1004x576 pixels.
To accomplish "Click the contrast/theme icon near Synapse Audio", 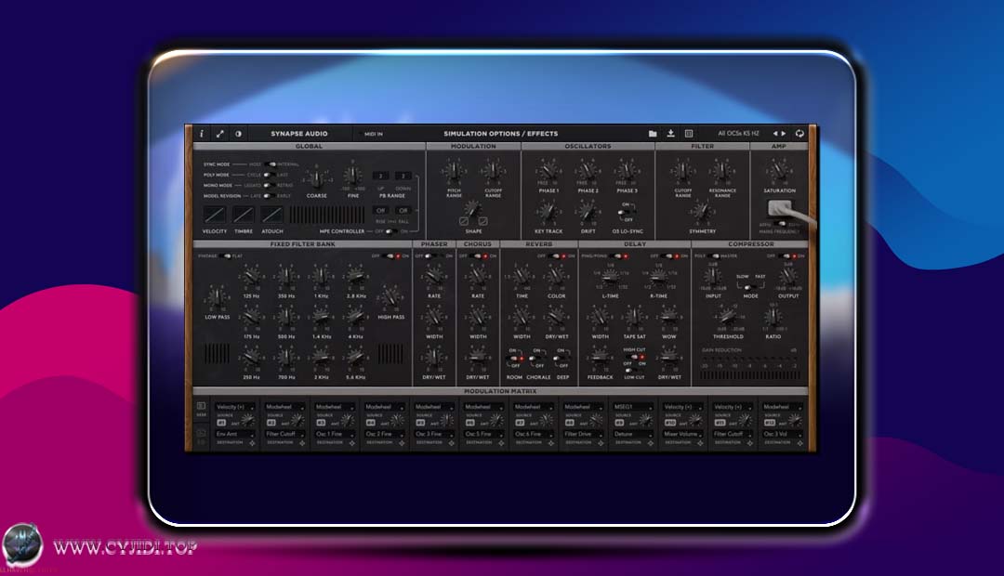I will coord(237,133).
